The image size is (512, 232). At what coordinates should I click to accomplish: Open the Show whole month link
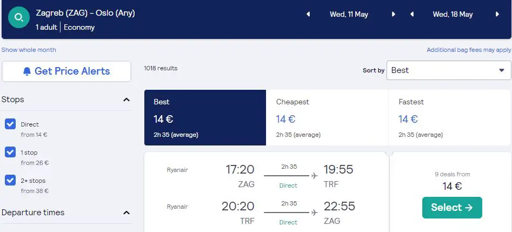coord(29,50)
